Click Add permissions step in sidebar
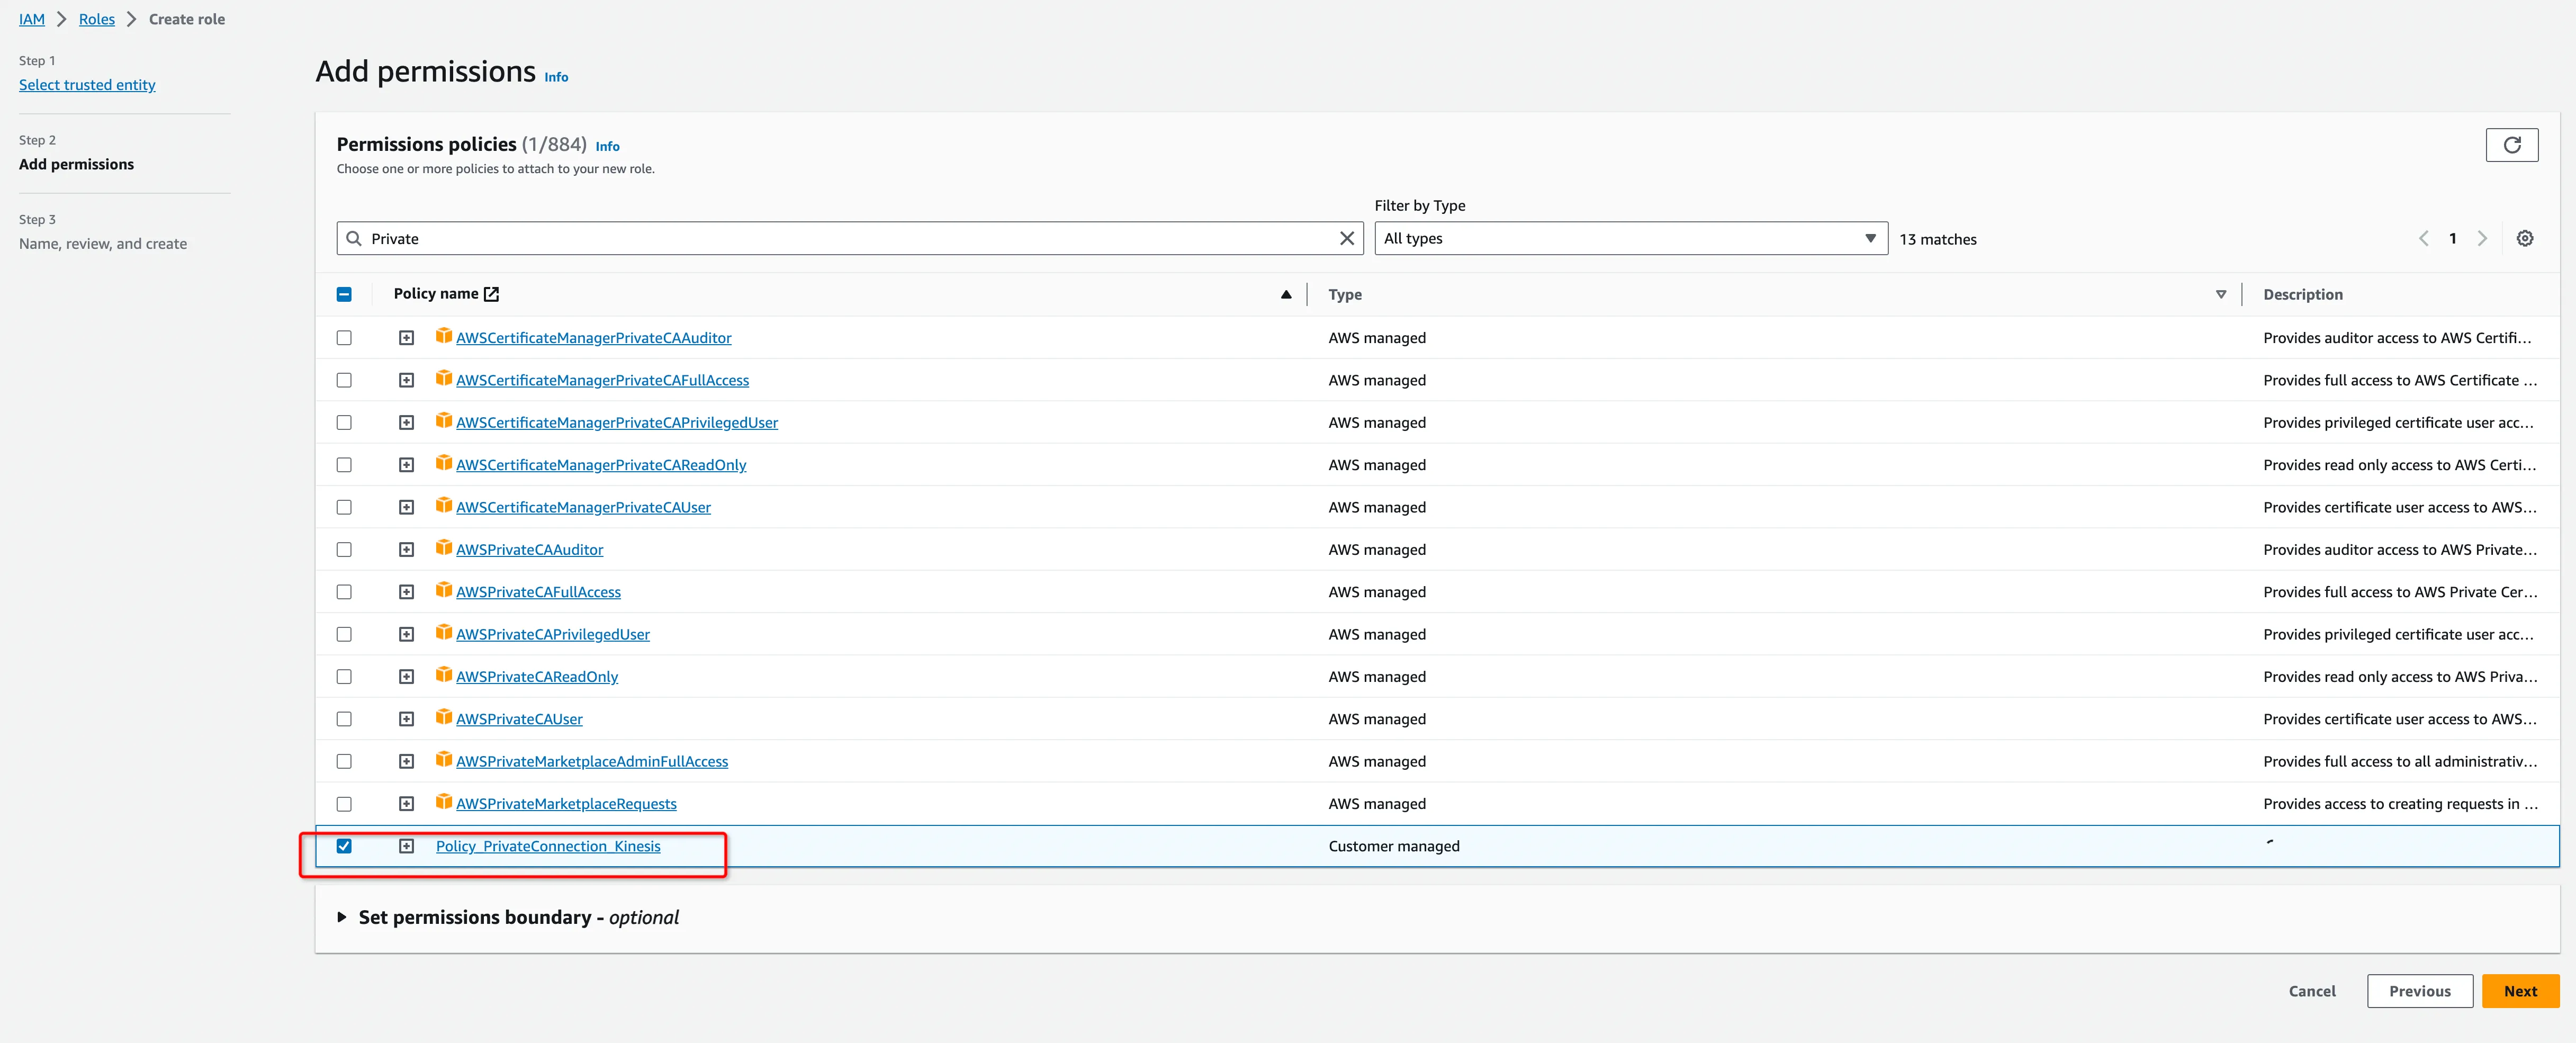This screenshot has width=2576, height=1043. 76,164
